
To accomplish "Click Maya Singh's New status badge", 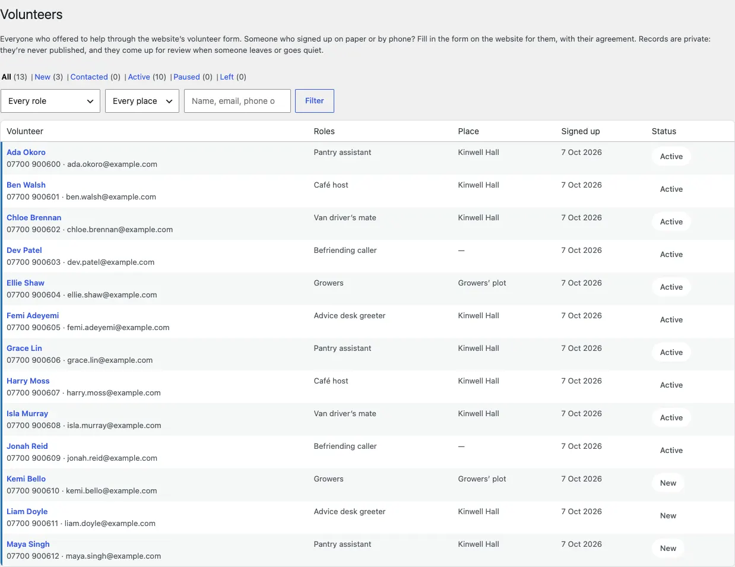I will coord(668,549).
